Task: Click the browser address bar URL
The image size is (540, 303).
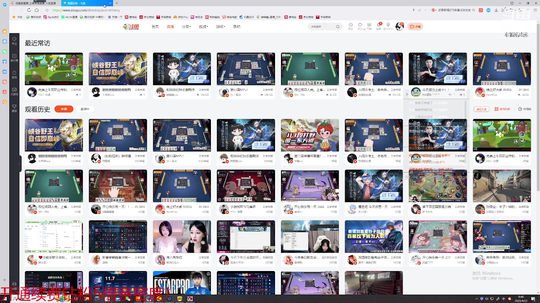Action: (86, 10)
